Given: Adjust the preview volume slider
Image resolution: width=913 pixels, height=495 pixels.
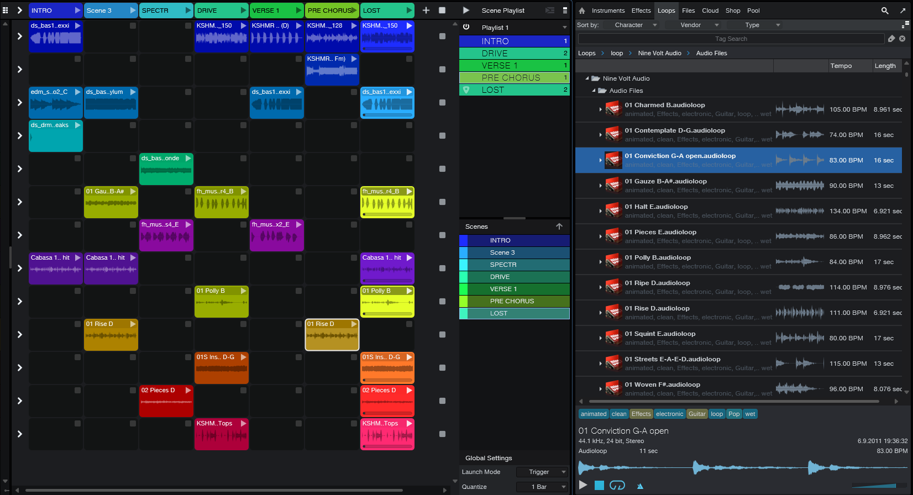Looking at the screenshot, I should click(880, 486).
